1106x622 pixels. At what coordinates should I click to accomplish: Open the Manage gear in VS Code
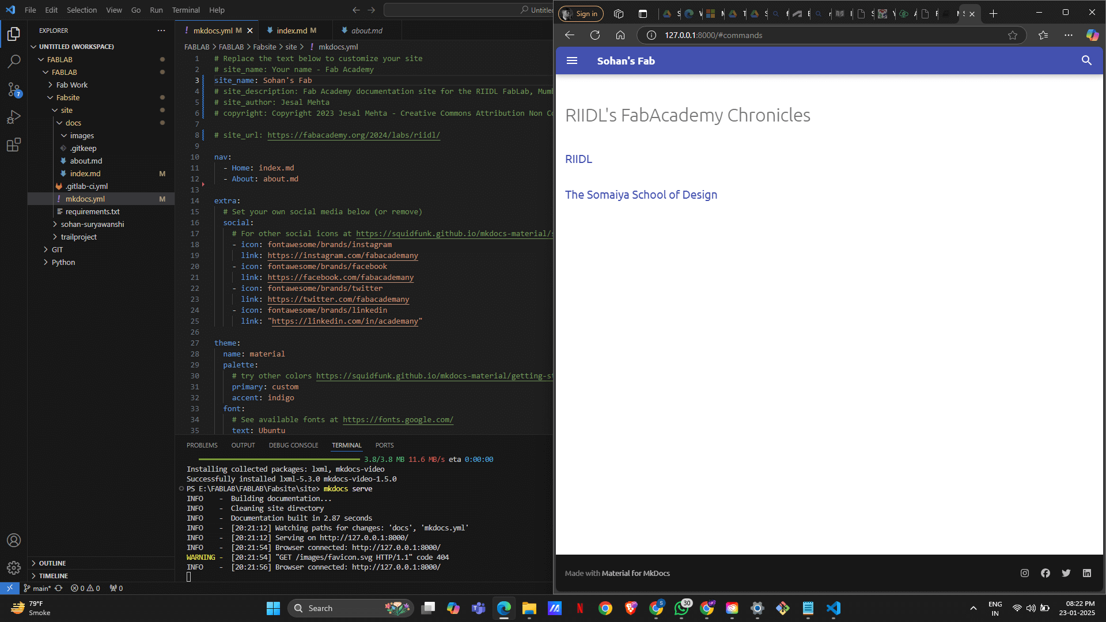pyautogui.click(x=14, y=568)
